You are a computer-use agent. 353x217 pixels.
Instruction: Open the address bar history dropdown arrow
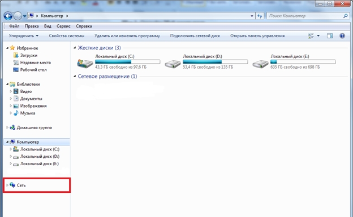252,16
